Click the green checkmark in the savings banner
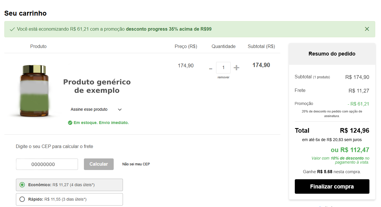 coord(12,29)
